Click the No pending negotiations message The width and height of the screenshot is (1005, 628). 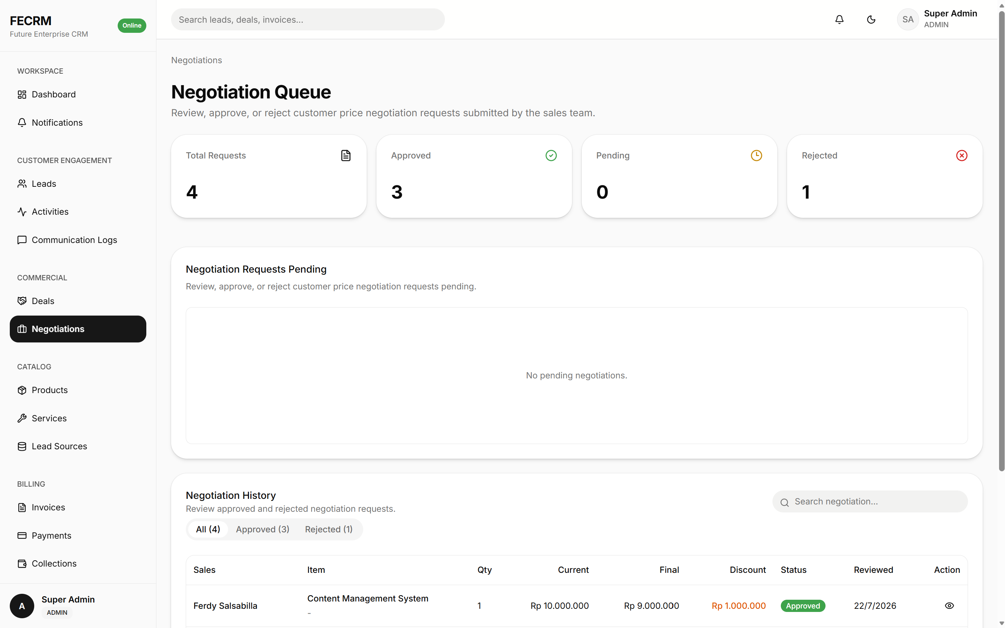[x=577, y=376]
